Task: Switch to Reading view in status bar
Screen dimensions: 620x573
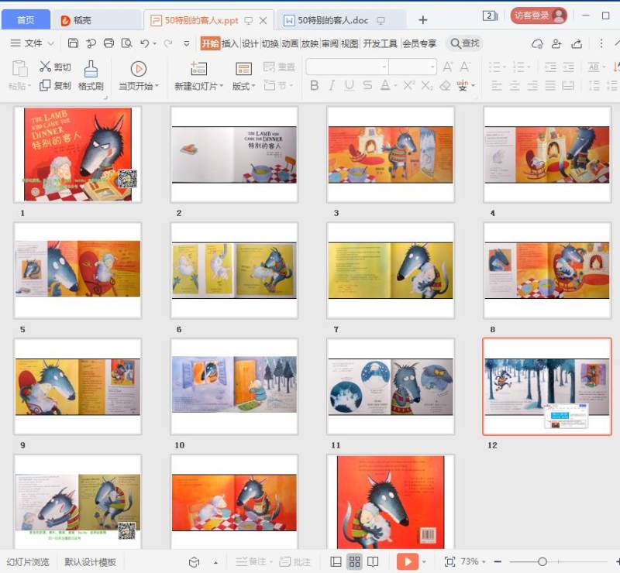Action: 373,561
